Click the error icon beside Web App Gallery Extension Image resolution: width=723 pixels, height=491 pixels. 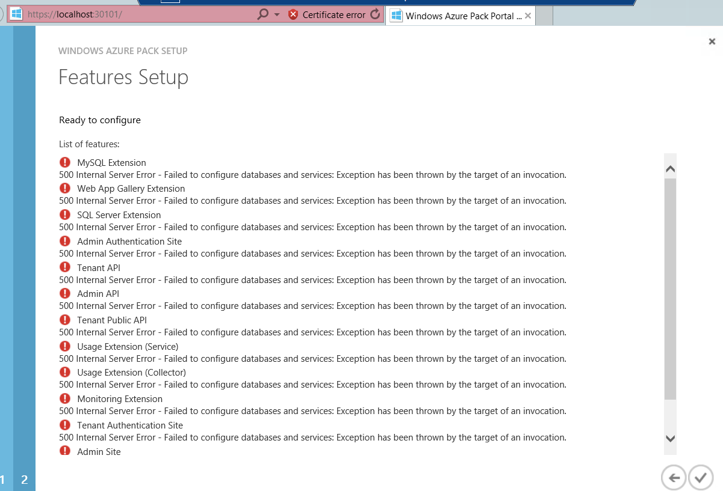pos(65,188)
